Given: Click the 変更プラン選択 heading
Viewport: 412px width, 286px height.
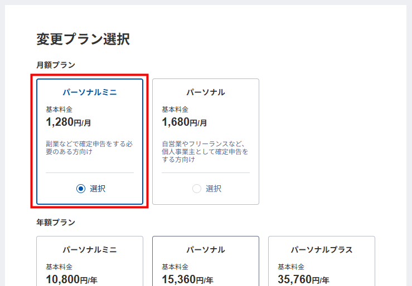Looking at the screenshot, I should click(x=83, y=40).
